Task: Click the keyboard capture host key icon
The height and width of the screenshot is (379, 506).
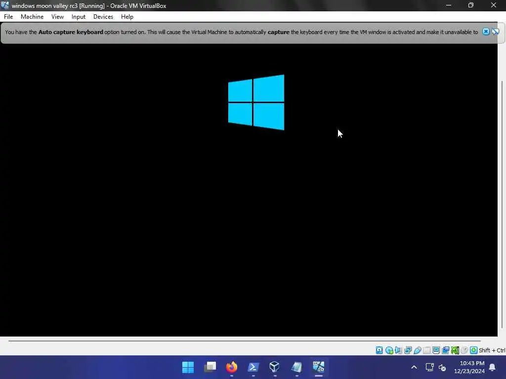Action: pyautogui.click(x=473, y=350)
